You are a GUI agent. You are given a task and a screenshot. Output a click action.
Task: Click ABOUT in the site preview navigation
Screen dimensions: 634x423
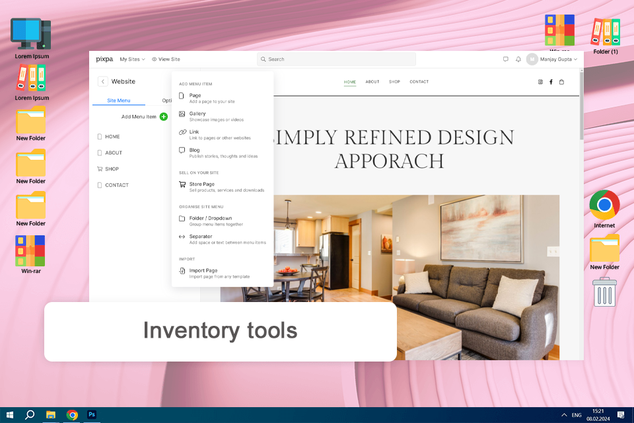[372, 82]
